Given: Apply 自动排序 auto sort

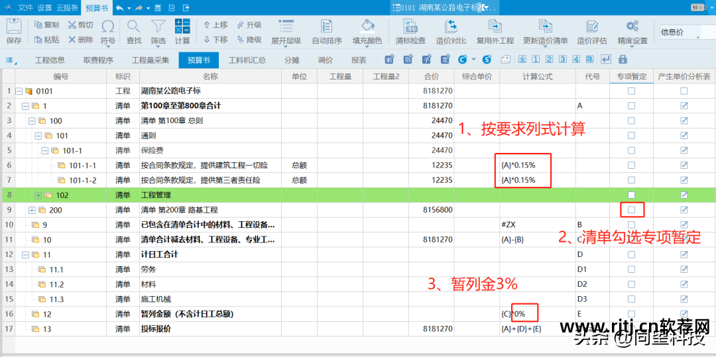Looking at the screenshot, I should coord(326,32).
